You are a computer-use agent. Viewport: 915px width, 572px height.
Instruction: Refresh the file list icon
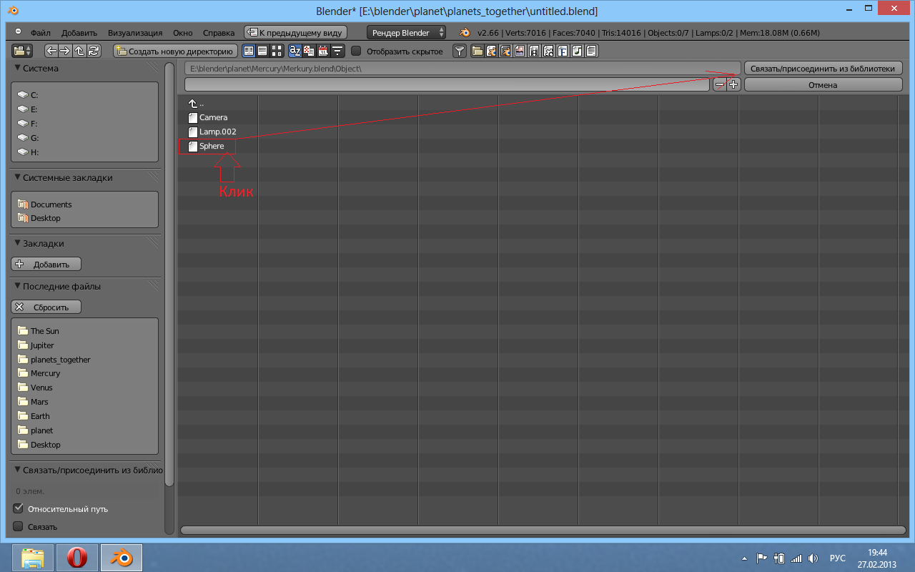point(94,51)
